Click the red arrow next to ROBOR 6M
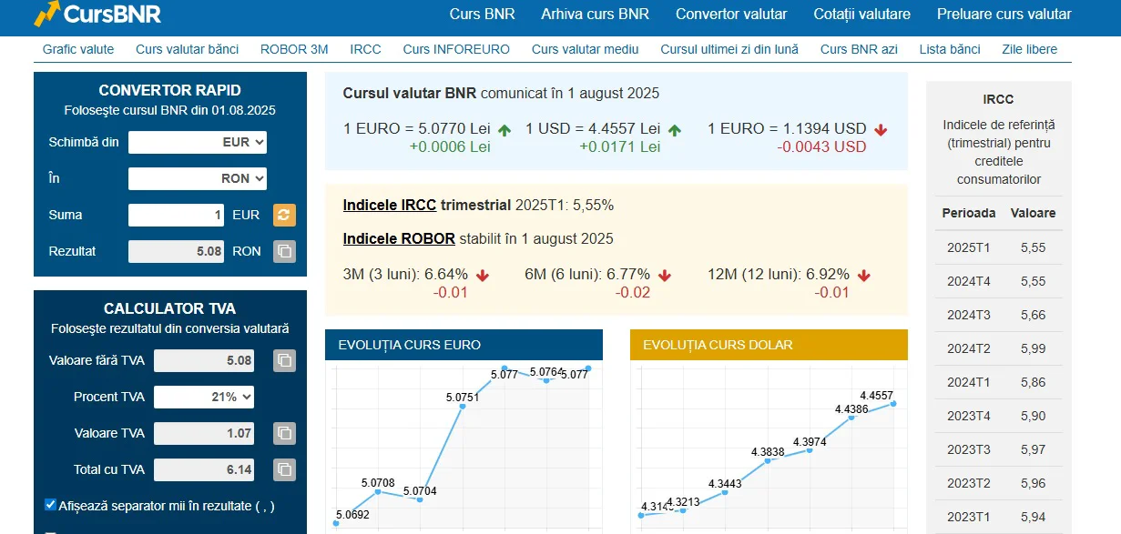Image resolution: width=1121 pixels, height=534 pixels. [665, 276]
